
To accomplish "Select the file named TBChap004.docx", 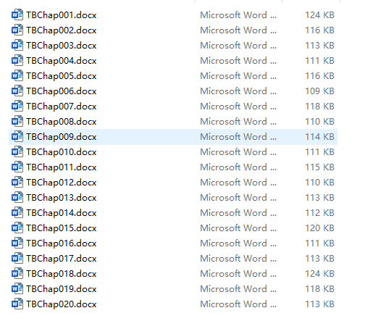I will [62, 61].
